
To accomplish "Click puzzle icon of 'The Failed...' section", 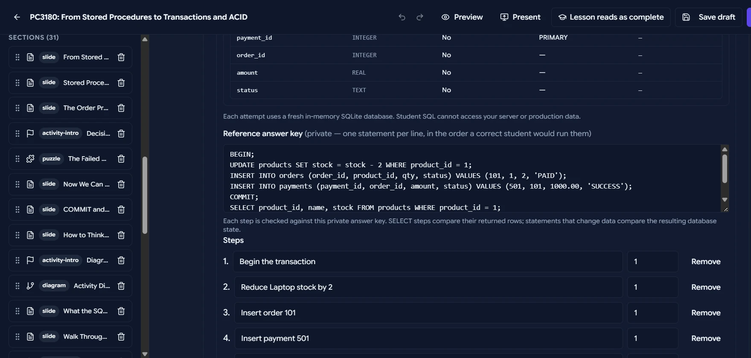I will (30, 159).
